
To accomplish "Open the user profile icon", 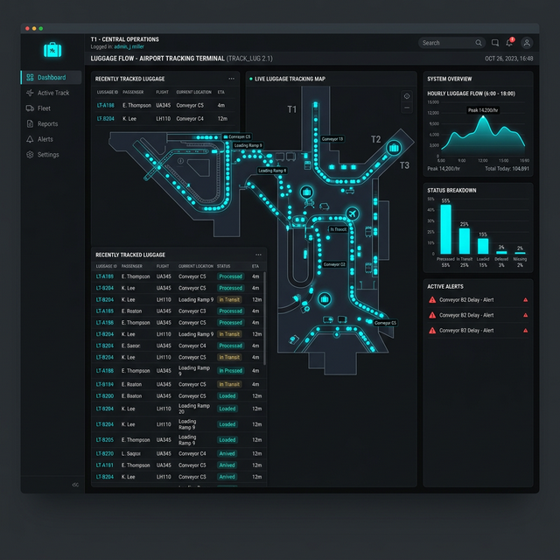I will click(527, 43).
